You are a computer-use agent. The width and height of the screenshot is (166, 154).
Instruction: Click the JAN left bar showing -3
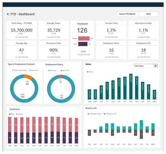tap(141, 134)
